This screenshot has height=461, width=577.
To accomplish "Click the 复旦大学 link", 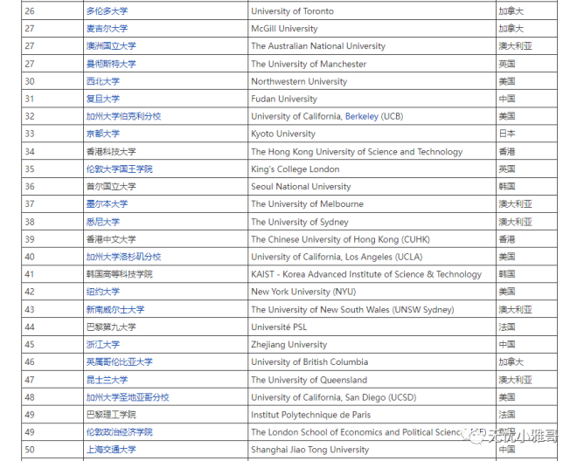I will point(102,99).
